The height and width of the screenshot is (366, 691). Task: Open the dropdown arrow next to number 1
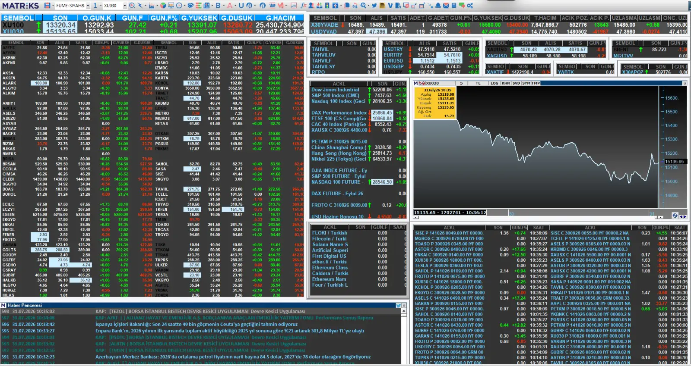101,6
